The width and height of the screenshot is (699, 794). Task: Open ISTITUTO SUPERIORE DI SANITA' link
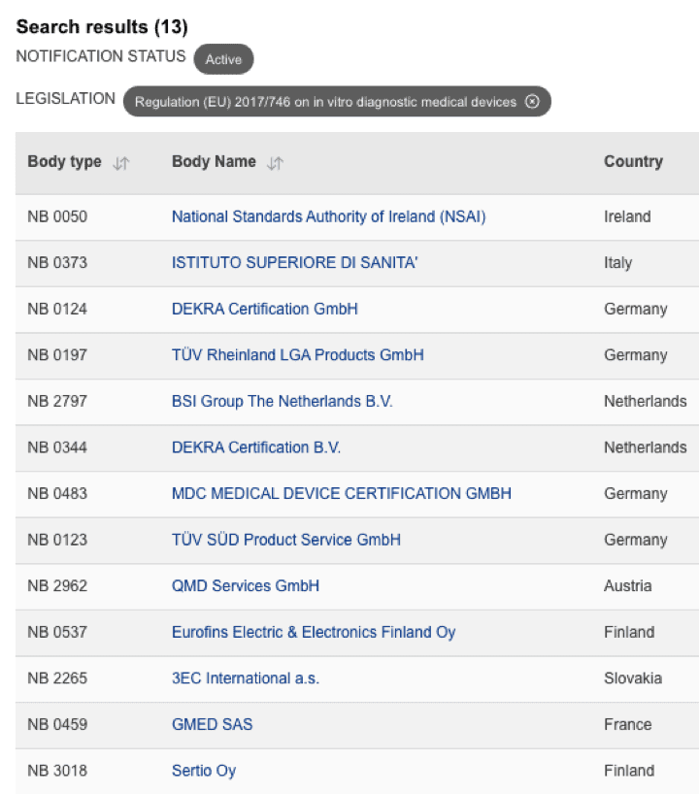click(294, 262)
